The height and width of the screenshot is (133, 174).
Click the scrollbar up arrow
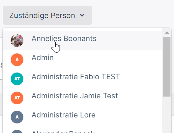(x=167, y=33)
